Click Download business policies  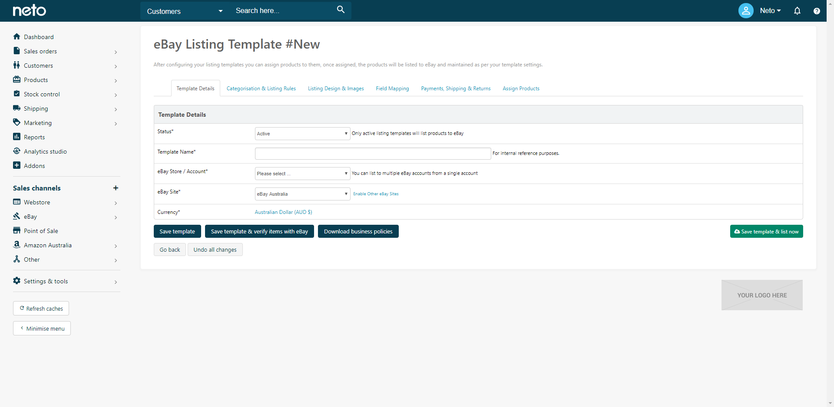[358, 231]
